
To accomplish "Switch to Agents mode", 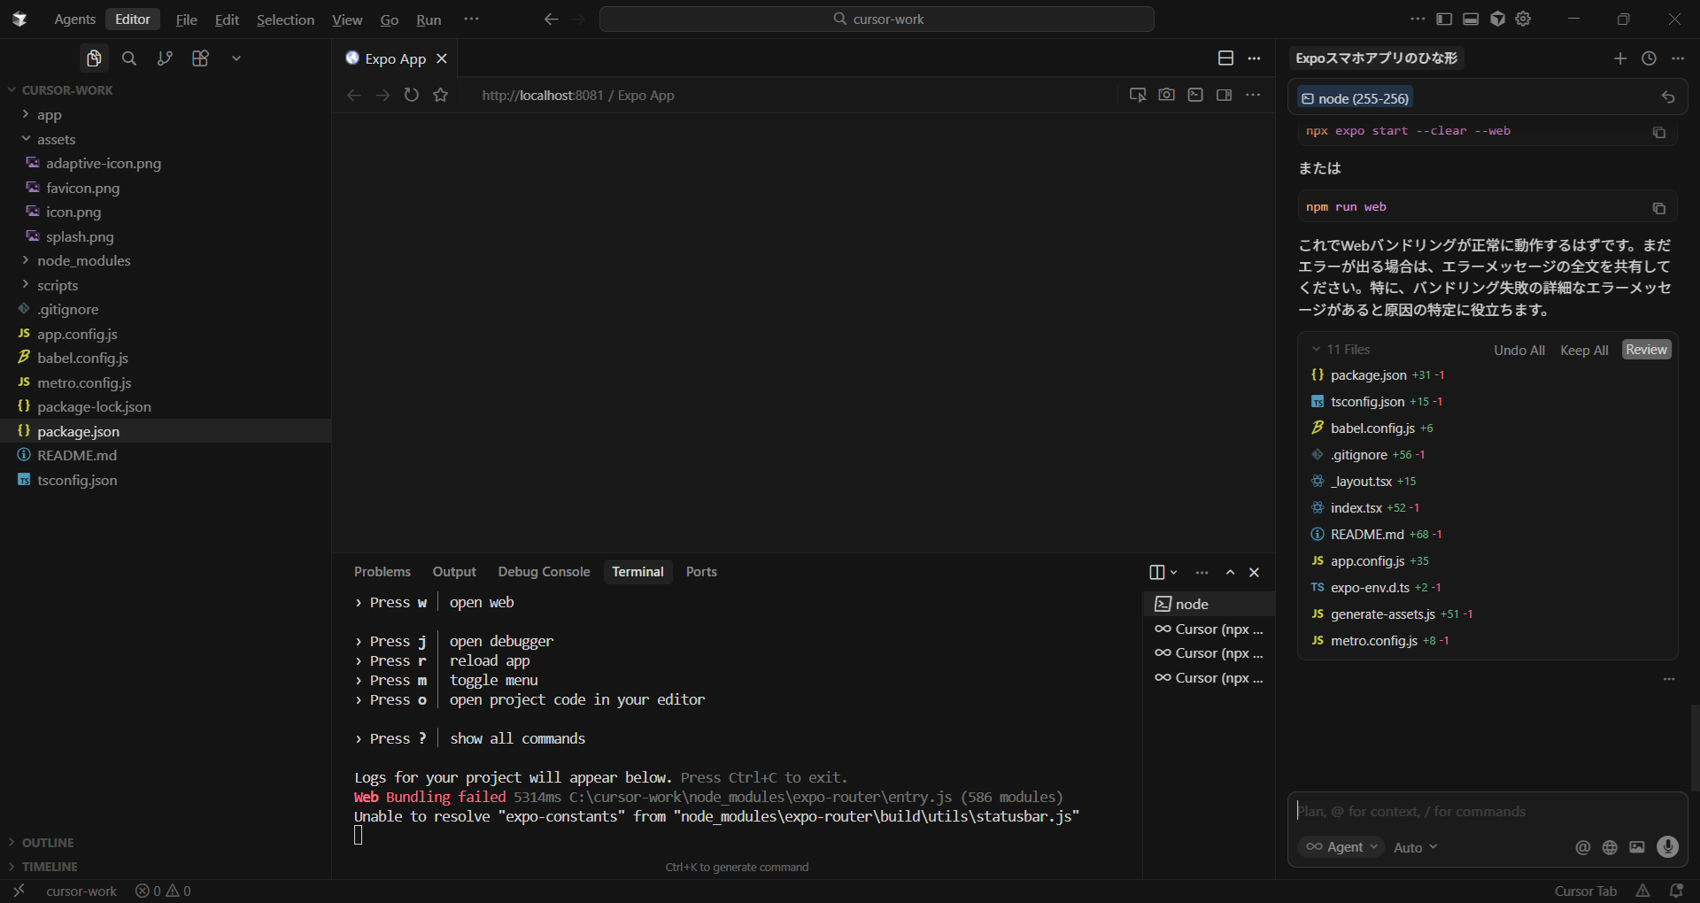I will (x=74, y=19).
